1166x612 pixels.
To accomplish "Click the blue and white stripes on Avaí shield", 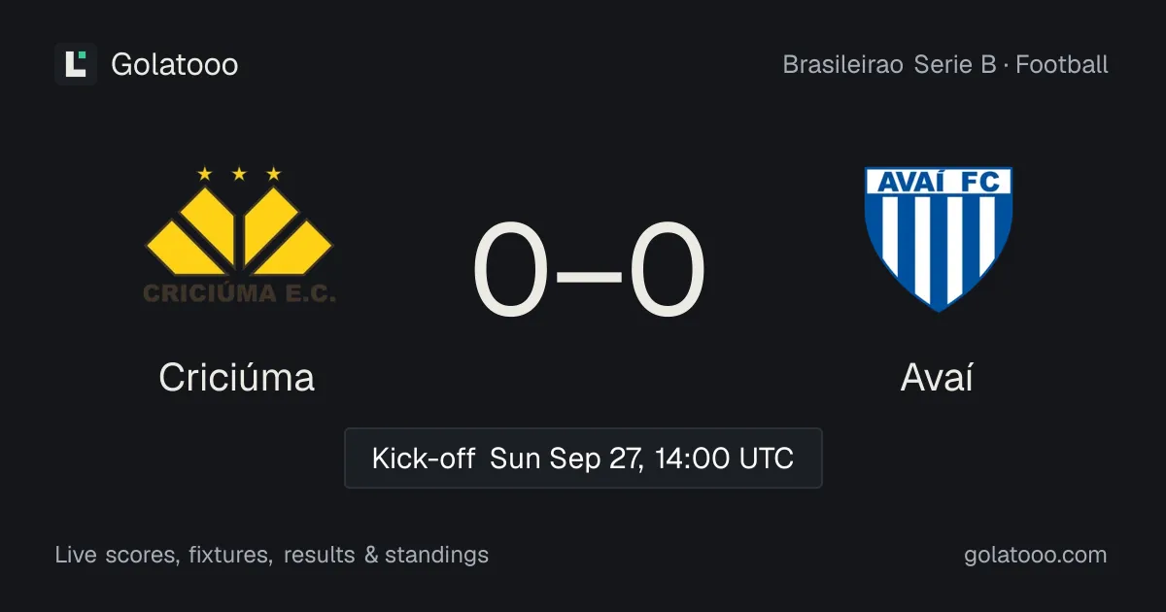I will tap(939, 251).
